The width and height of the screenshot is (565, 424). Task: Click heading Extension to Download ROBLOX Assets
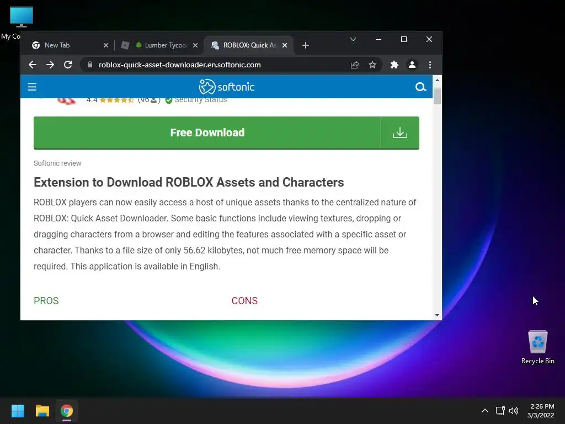189,182
